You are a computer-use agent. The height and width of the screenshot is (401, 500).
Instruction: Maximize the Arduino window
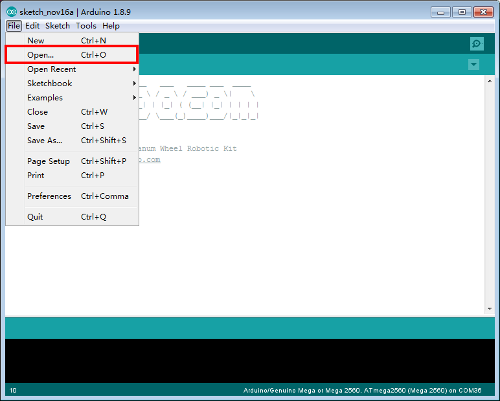point(462,12)
